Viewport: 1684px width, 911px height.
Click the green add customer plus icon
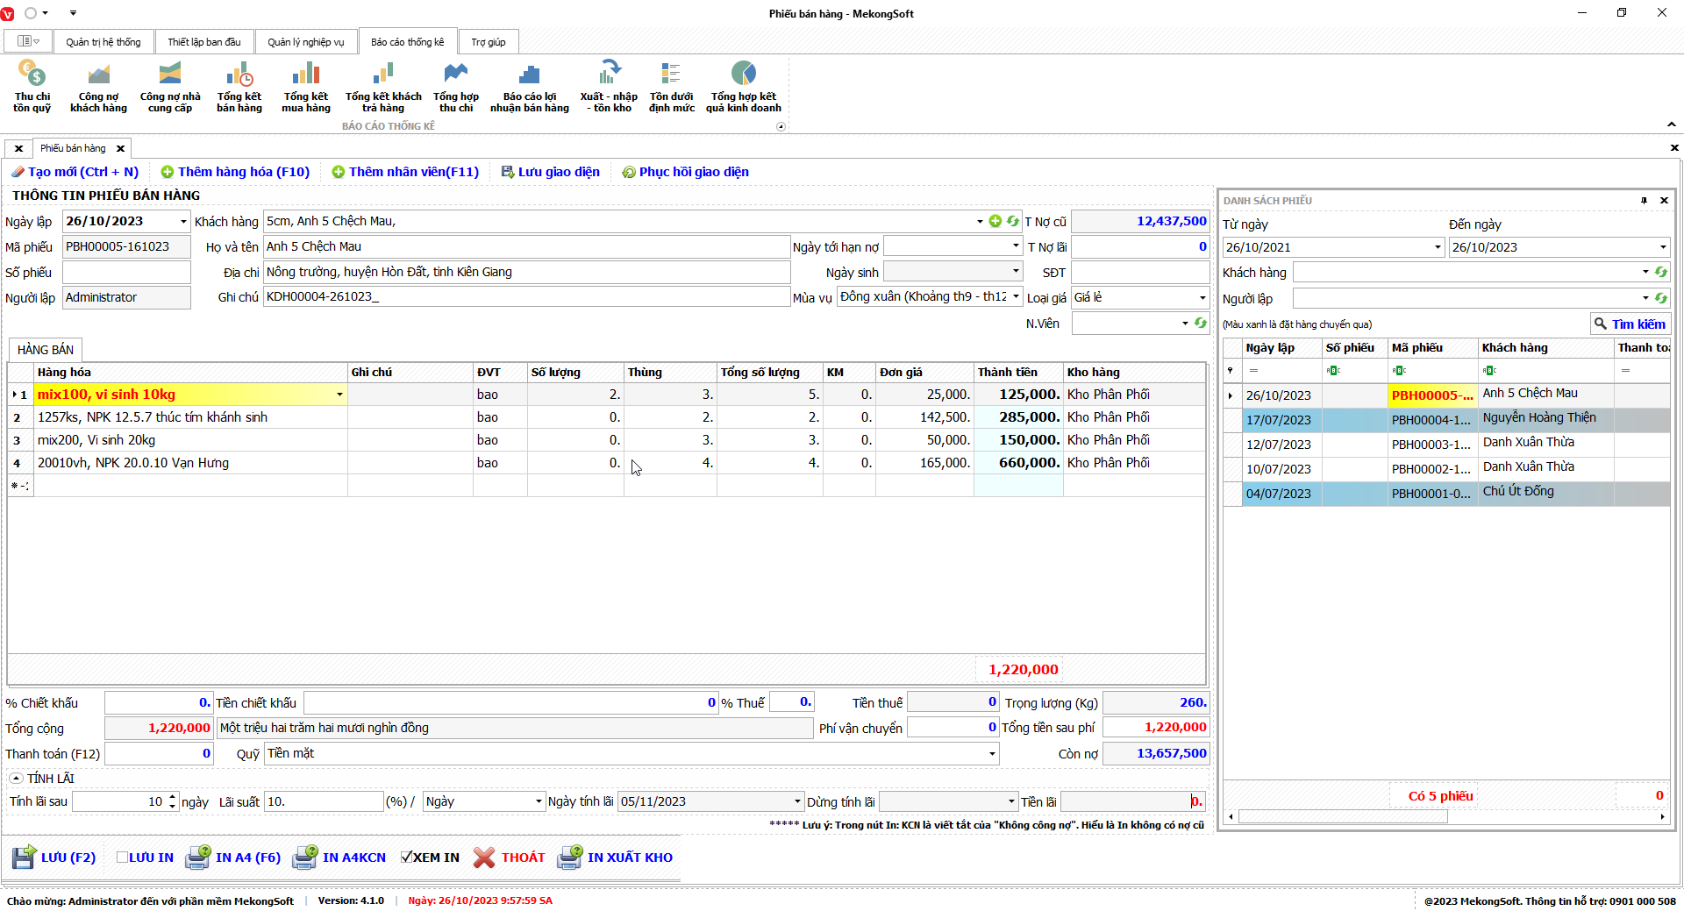point(995,222)
